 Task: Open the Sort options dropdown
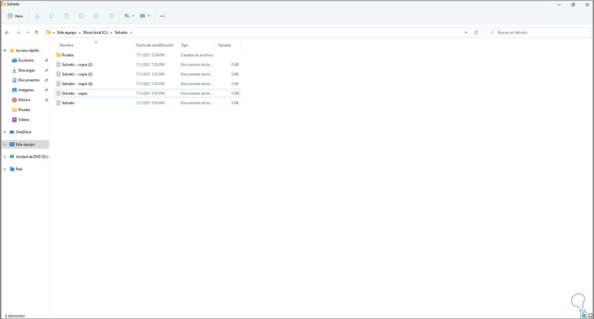pos(129,16)
